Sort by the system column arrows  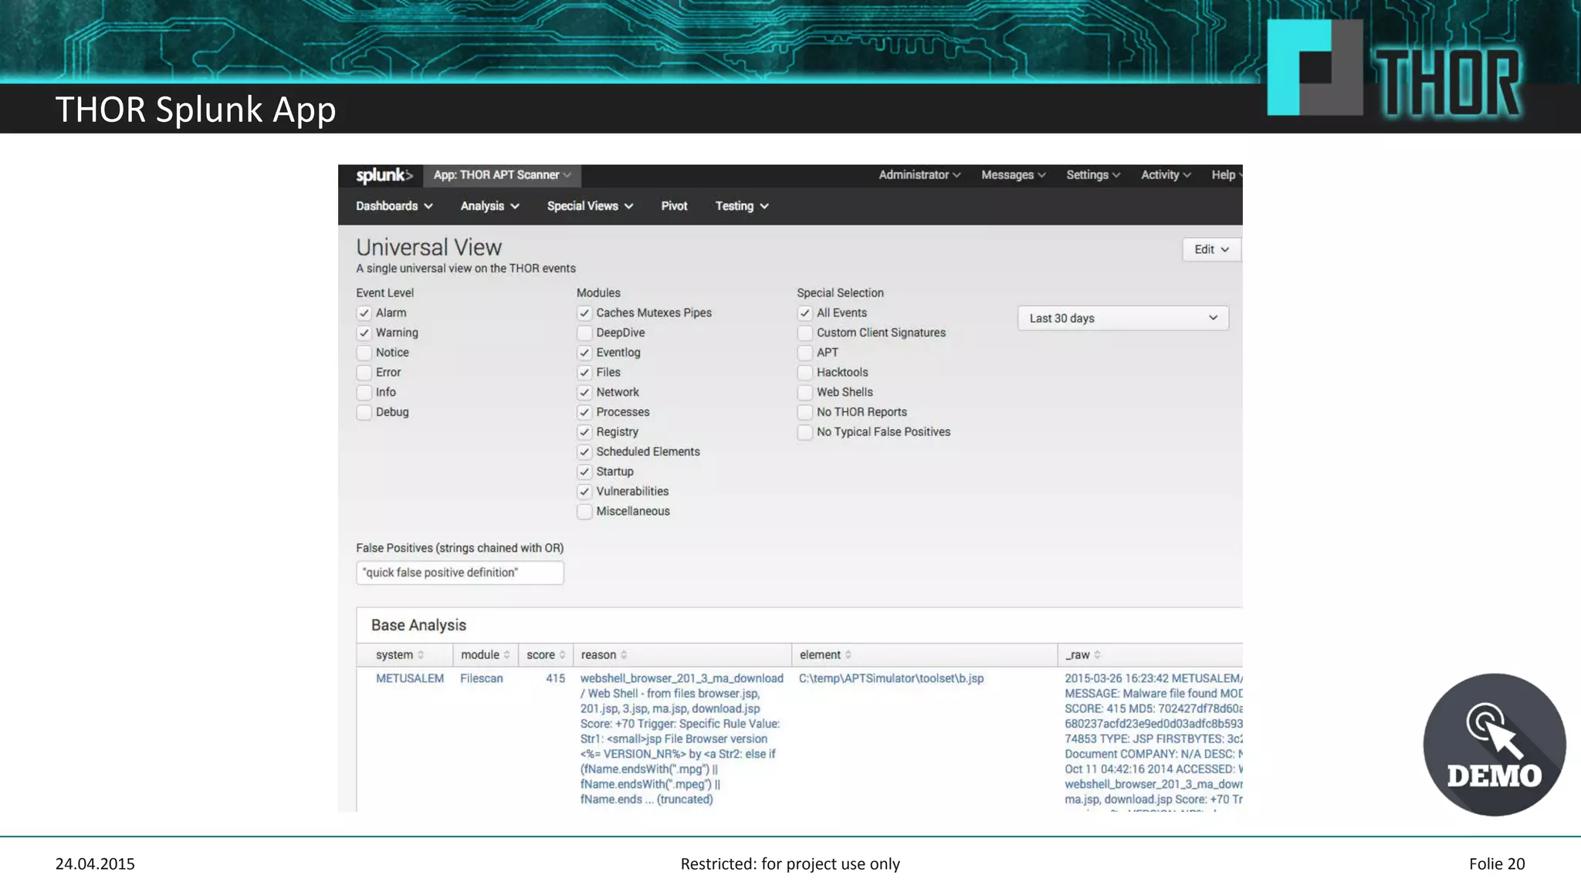coord(421,655)
